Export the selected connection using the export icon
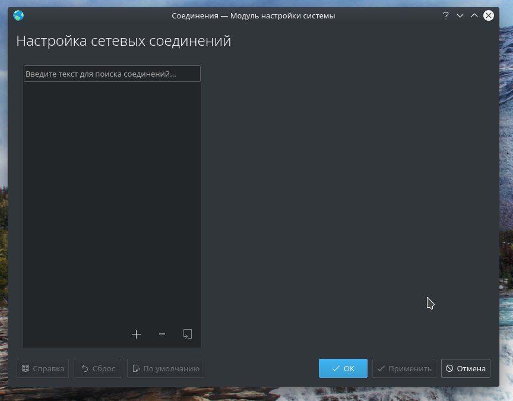 tap(188, 334)
